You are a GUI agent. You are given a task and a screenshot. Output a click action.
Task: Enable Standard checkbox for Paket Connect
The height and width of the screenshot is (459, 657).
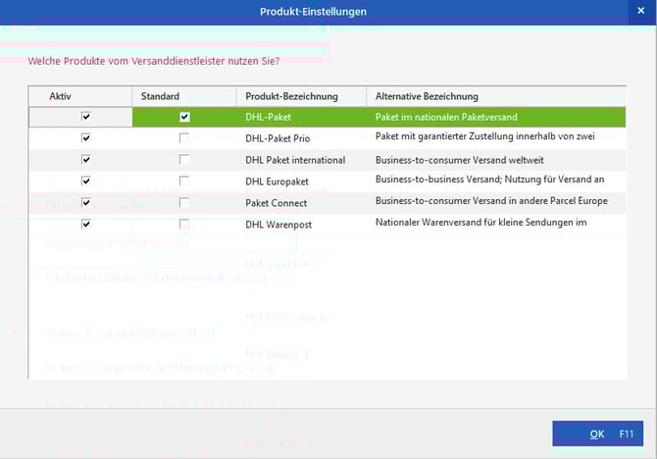tap(184, 203)
